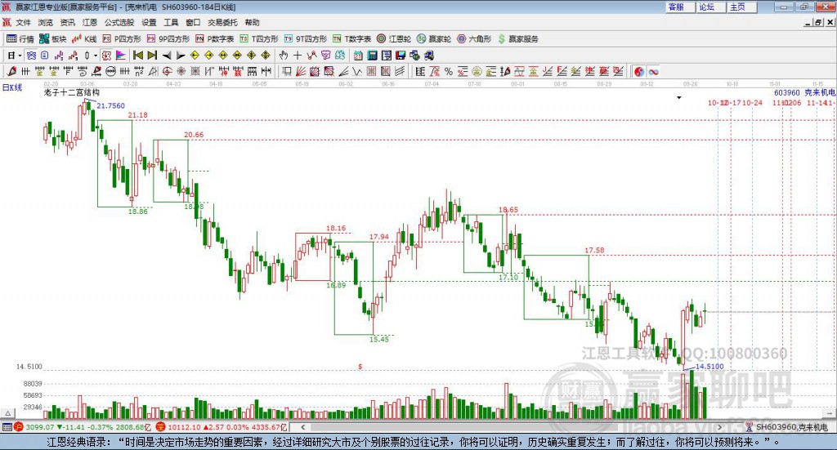Screen dimensions: 837x450
Task: Select the percent (%) tool icon
Action: click(449, 71)
